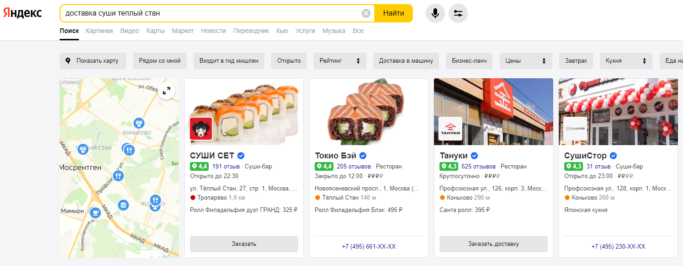This screenshot has width=683, height=266.
Task: Click the voice search microphone icon
Action: pyautogui.click(x=435, y=13)
